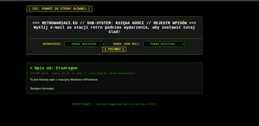The height and width of the screenshot is (126, 259).
Task: Click the word 'śład!' in the header
Action: point(114,32)
